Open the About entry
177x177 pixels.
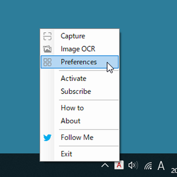[80, 121]
